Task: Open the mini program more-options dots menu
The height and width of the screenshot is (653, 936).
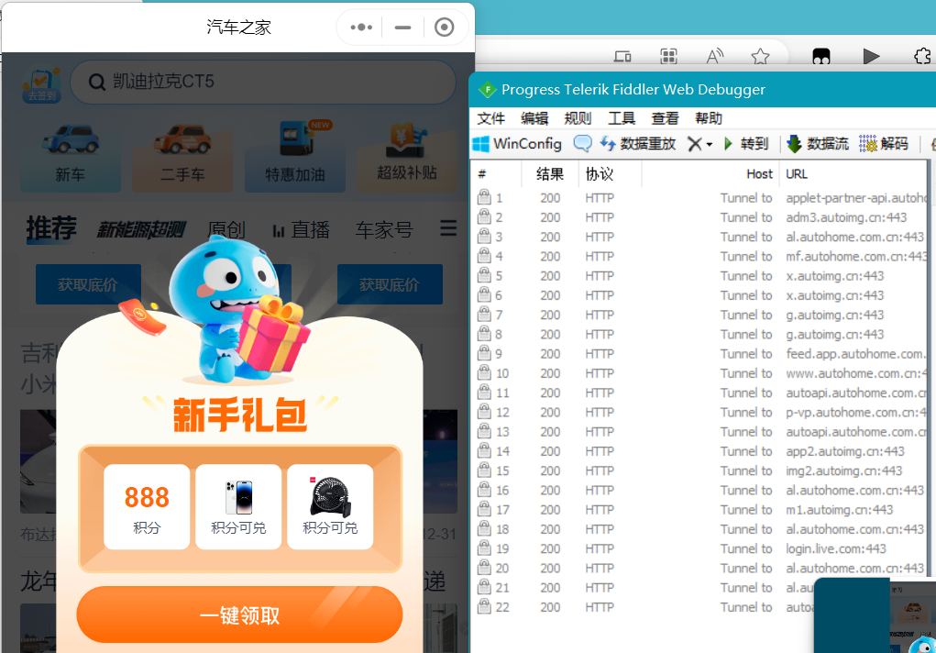Action: 361,27
